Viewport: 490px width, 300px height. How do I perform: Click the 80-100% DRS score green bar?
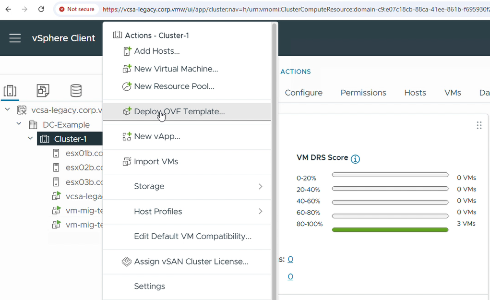[390, 230]
